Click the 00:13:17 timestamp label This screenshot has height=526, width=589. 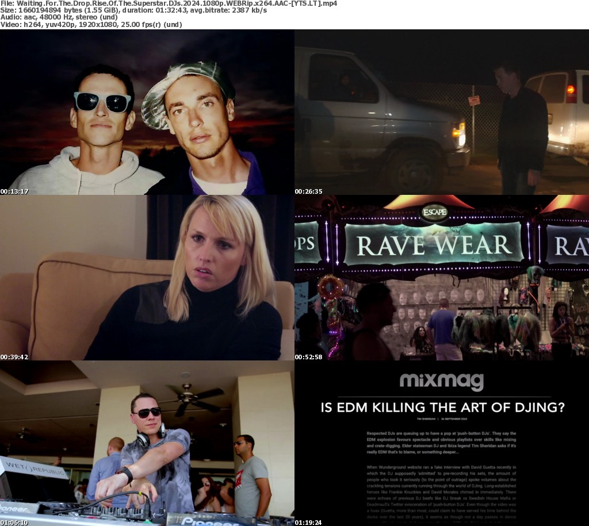pyautogui.click(x=14, y=191)
